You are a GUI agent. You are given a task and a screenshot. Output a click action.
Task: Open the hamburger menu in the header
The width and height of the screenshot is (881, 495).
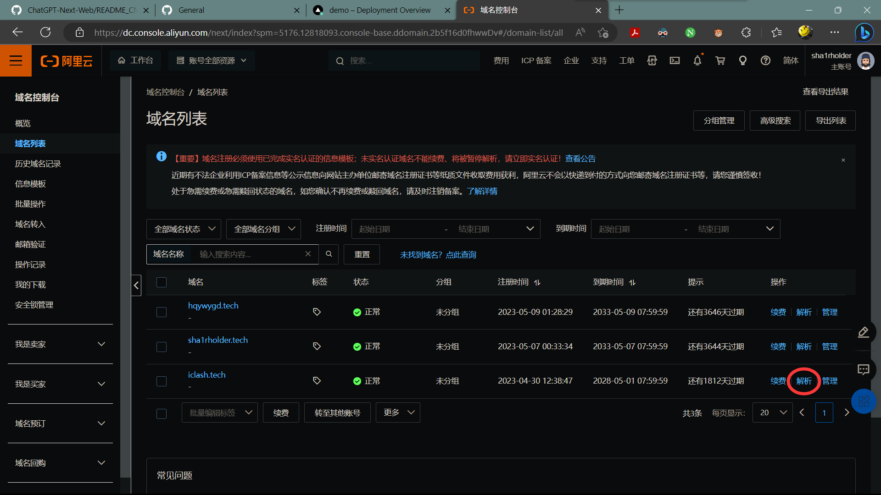point(16,60)
